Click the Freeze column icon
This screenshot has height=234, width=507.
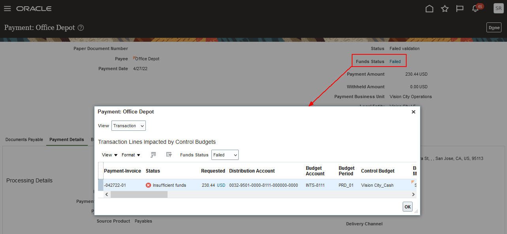tap(153, 155)
